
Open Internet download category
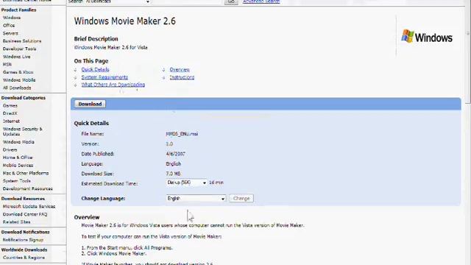11,121
